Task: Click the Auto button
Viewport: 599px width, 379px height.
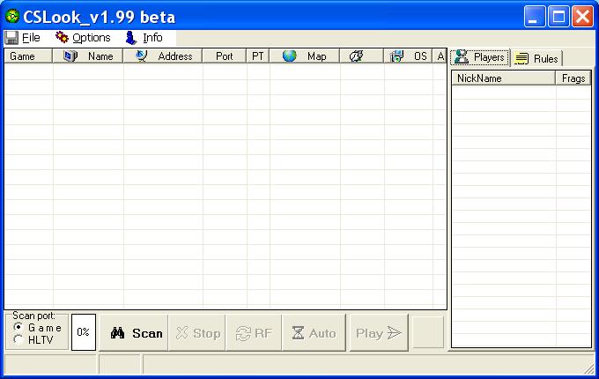Action: tap(314, 333)
